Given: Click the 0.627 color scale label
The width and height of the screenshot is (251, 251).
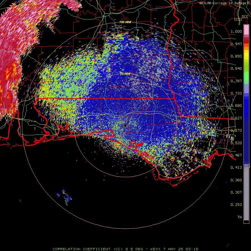Looking at the screenshot, I should click(x=236, y=118).
